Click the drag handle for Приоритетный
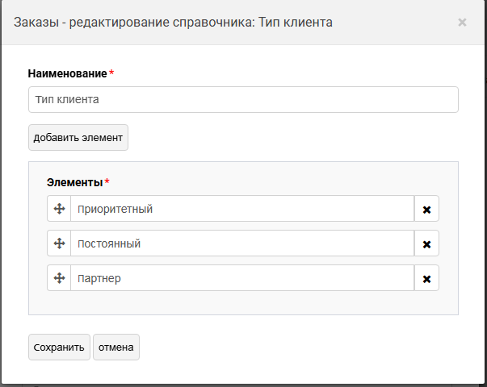The height and width of the screenshot is (387, 487). coord(59,209)
